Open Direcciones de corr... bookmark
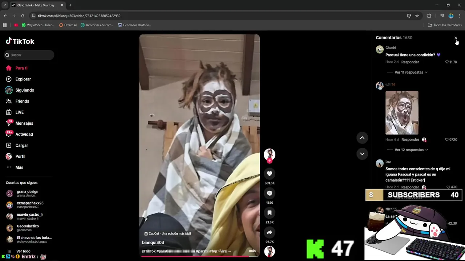The width and height of the screenshot is (465, 261). pos(97,25)
